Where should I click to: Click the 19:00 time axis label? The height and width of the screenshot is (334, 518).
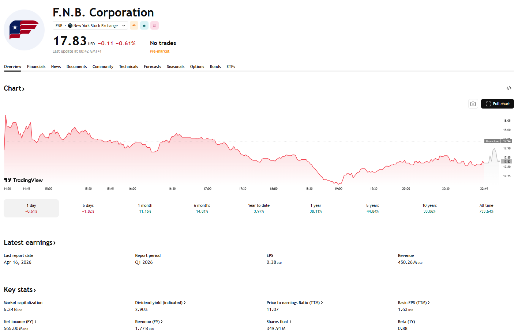338,189
